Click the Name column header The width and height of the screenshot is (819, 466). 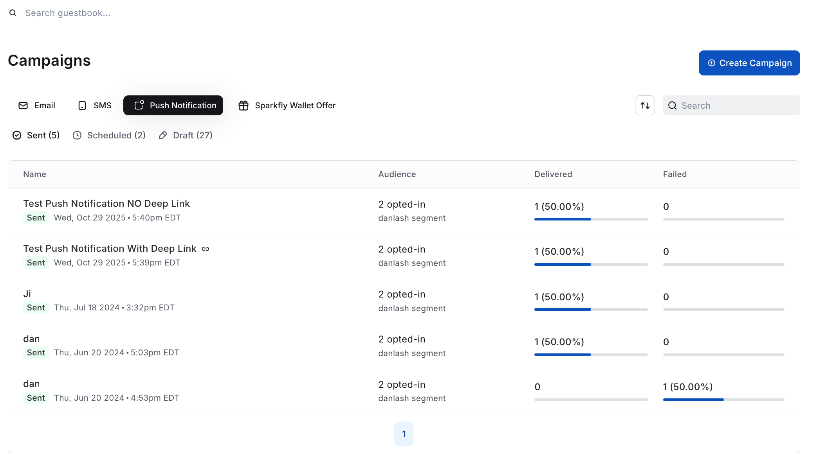[35, 174]
